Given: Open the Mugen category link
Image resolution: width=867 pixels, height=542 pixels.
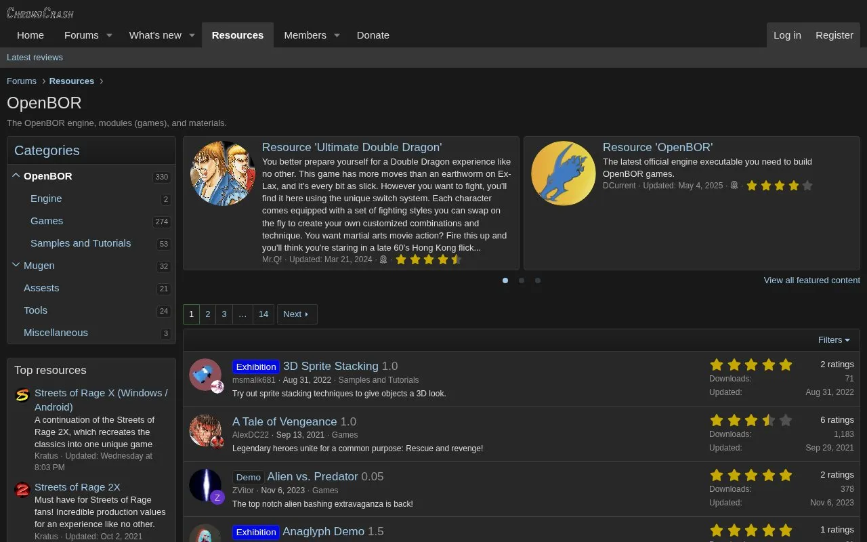Looking at the screenshot, I should coord(39,266).
